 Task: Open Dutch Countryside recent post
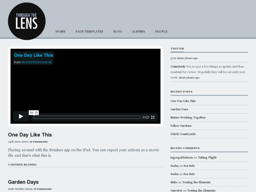tap(183, 134)
